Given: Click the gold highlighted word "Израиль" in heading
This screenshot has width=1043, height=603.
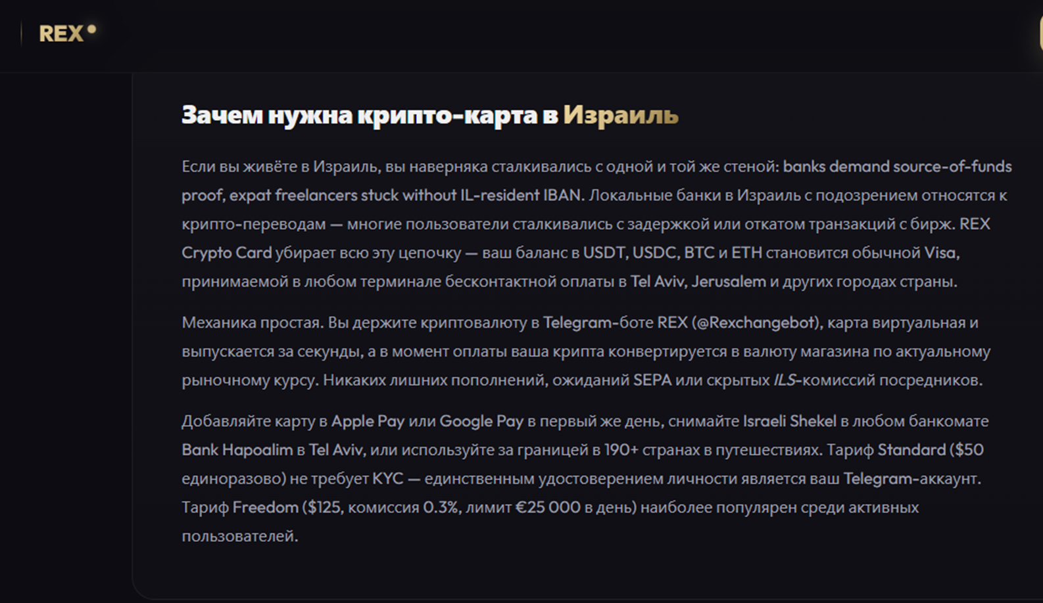Looking at the screenshot, I should click(x=620, y=115).
